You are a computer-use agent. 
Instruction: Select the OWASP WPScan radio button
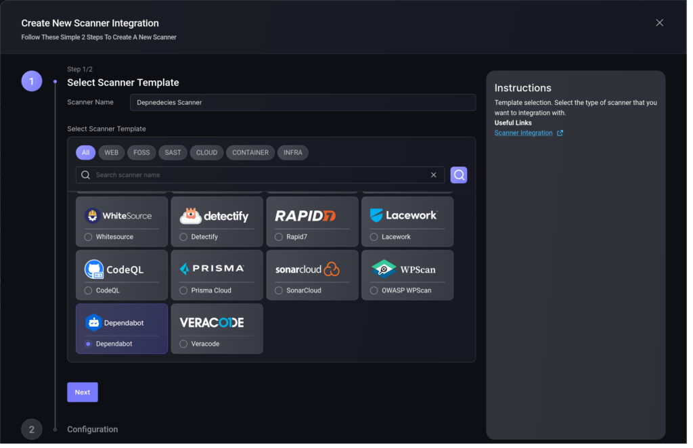point(374,290)
